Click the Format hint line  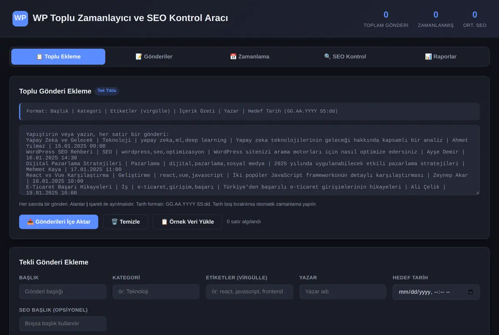[x=249, y=111]
